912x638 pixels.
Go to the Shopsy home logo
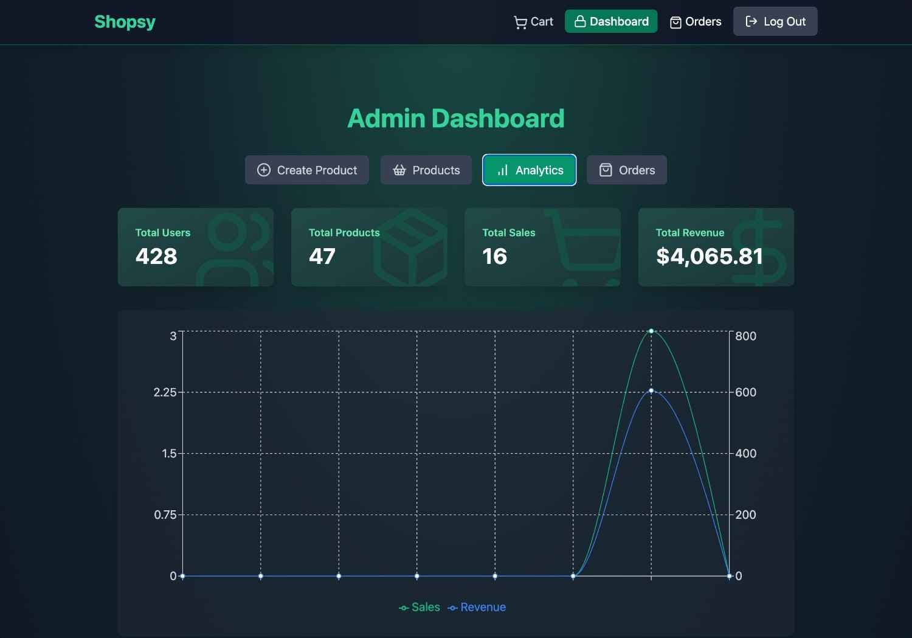125,22
